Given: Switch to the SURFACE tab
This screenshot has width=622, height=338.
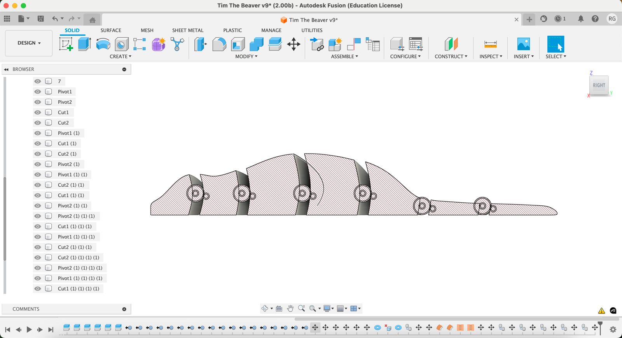Looking at the screenshot, I should click(x=111, y=30).
